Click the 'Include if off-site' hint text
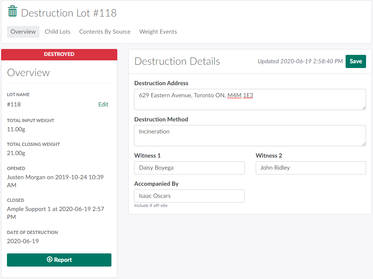The image size is (373, 279). tap(151, 206)
